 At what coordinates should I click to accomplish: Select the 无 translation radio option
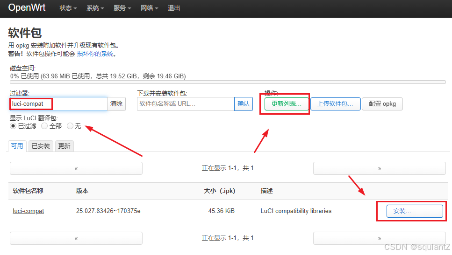pos(70,126)
